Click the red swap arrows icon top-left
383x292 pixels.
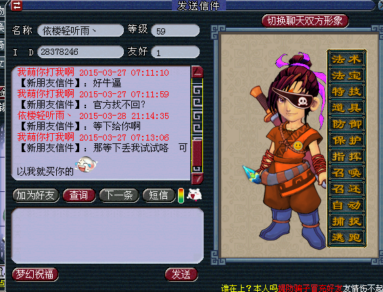pyautogui.click(x=17, y=5)
